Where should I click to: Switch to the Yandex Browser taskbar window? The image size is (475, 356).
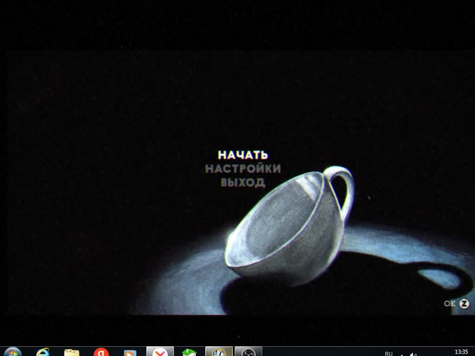160,351
